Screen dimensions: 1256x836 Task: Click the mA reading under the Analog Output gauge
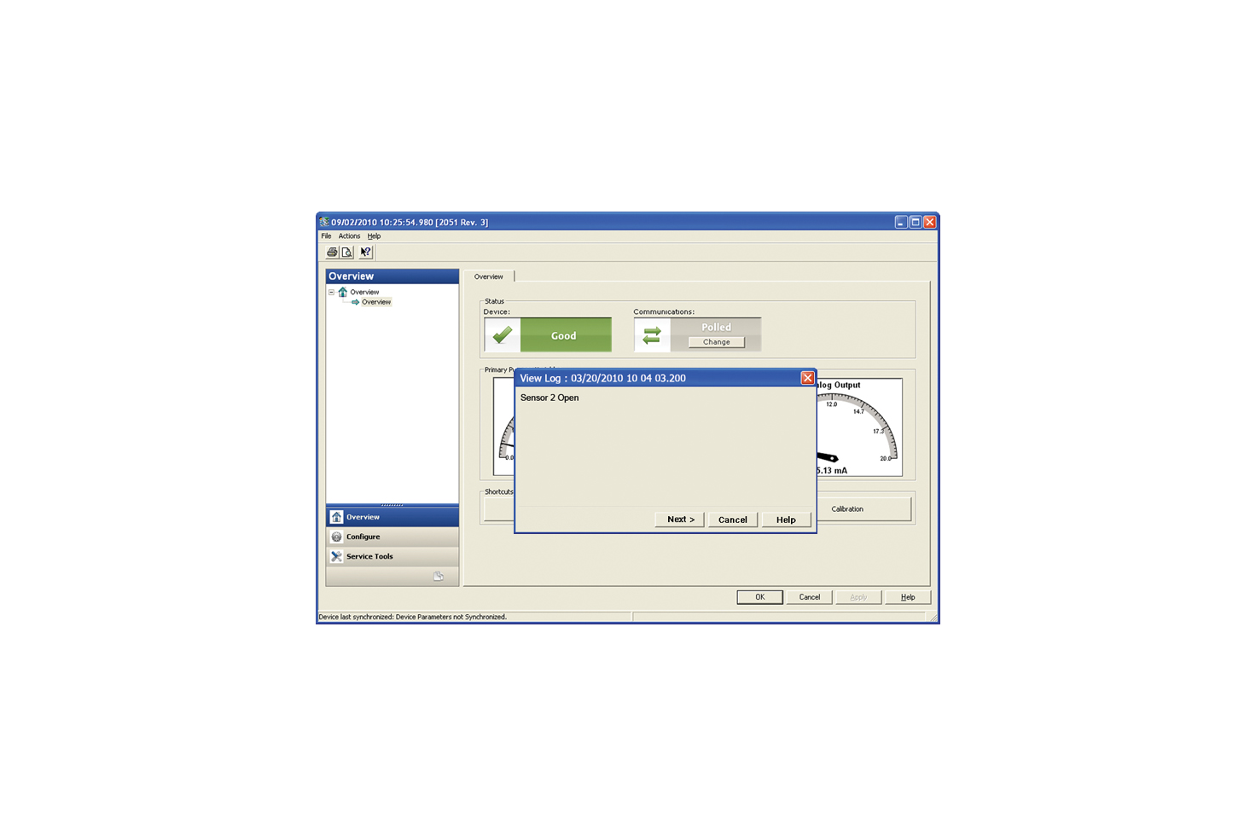pos(832,471)
